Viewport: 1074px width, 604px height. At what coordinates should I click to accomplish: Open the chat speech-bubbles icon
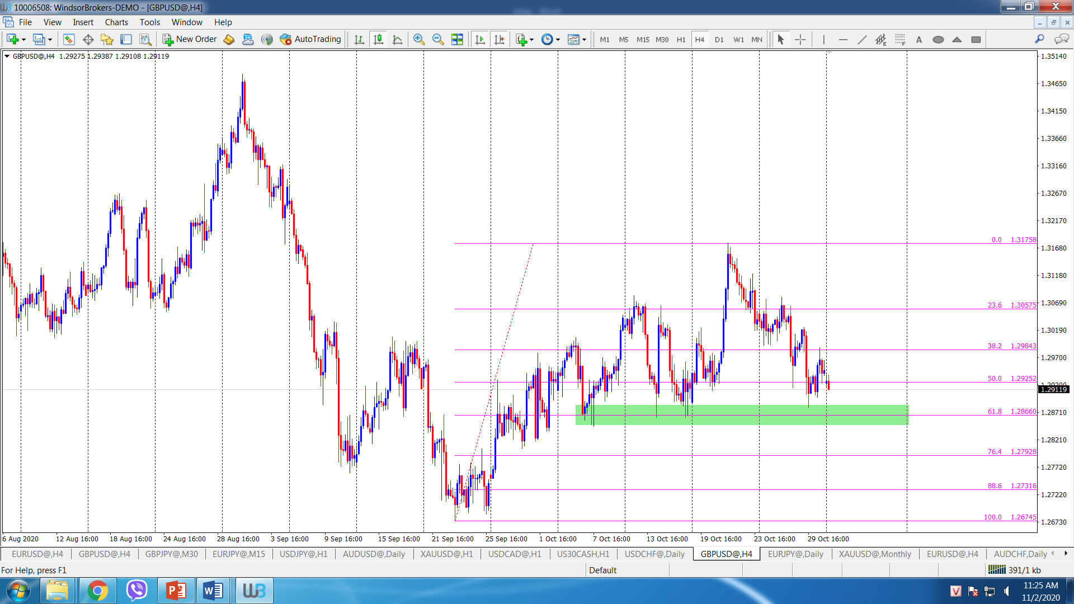pos(1061,39)
